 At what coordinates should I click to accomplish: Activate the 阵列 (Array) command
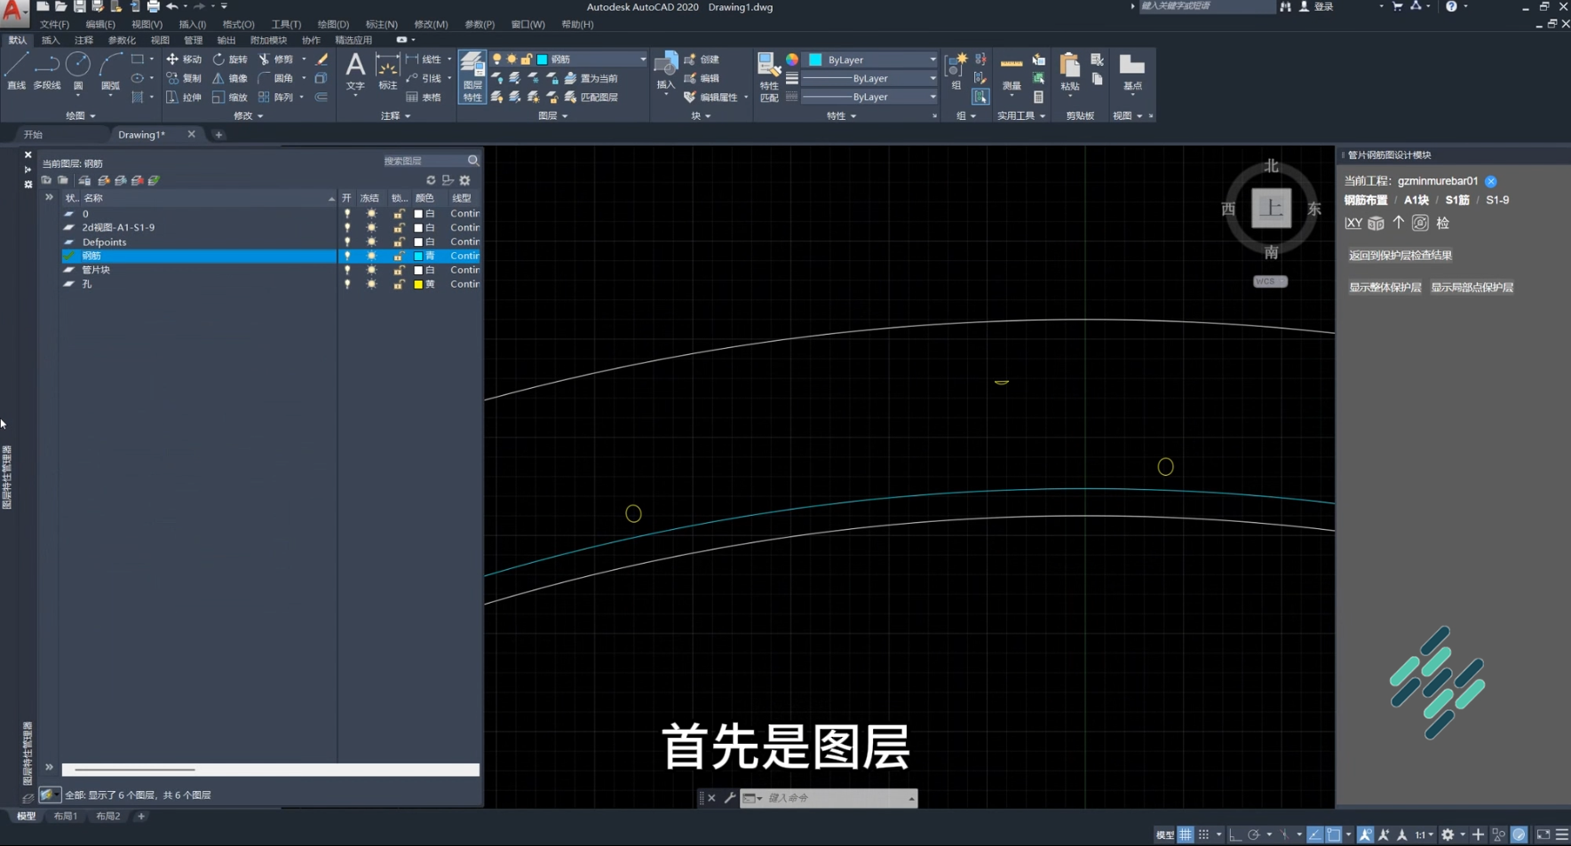click(x=276, y=97)
